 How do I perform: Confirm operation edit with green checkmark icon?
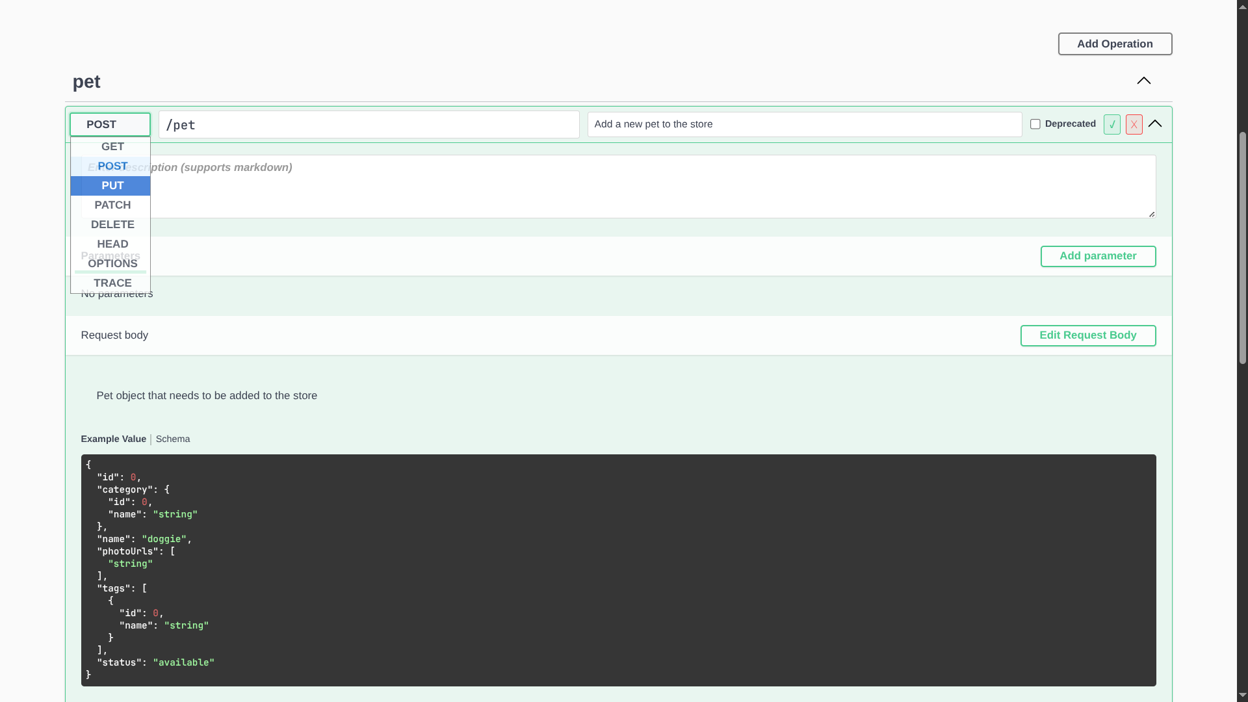1111,124
